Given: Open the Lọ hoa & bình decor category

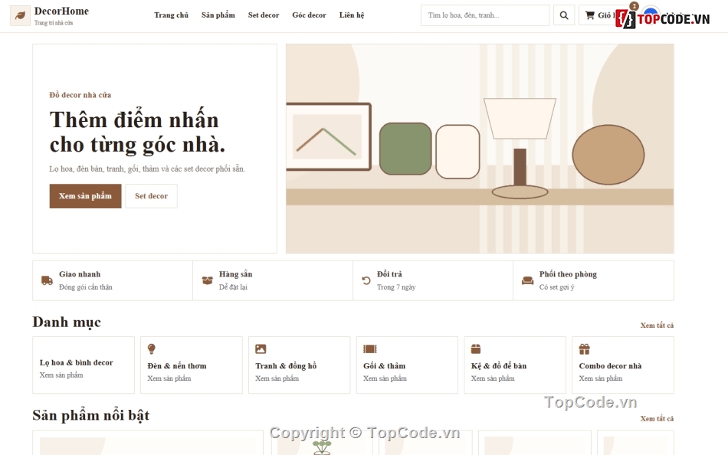Looking at the screenshot, I should [84, 365].
